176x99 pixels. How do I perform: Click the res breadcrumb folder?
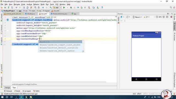tap(39, 11)
